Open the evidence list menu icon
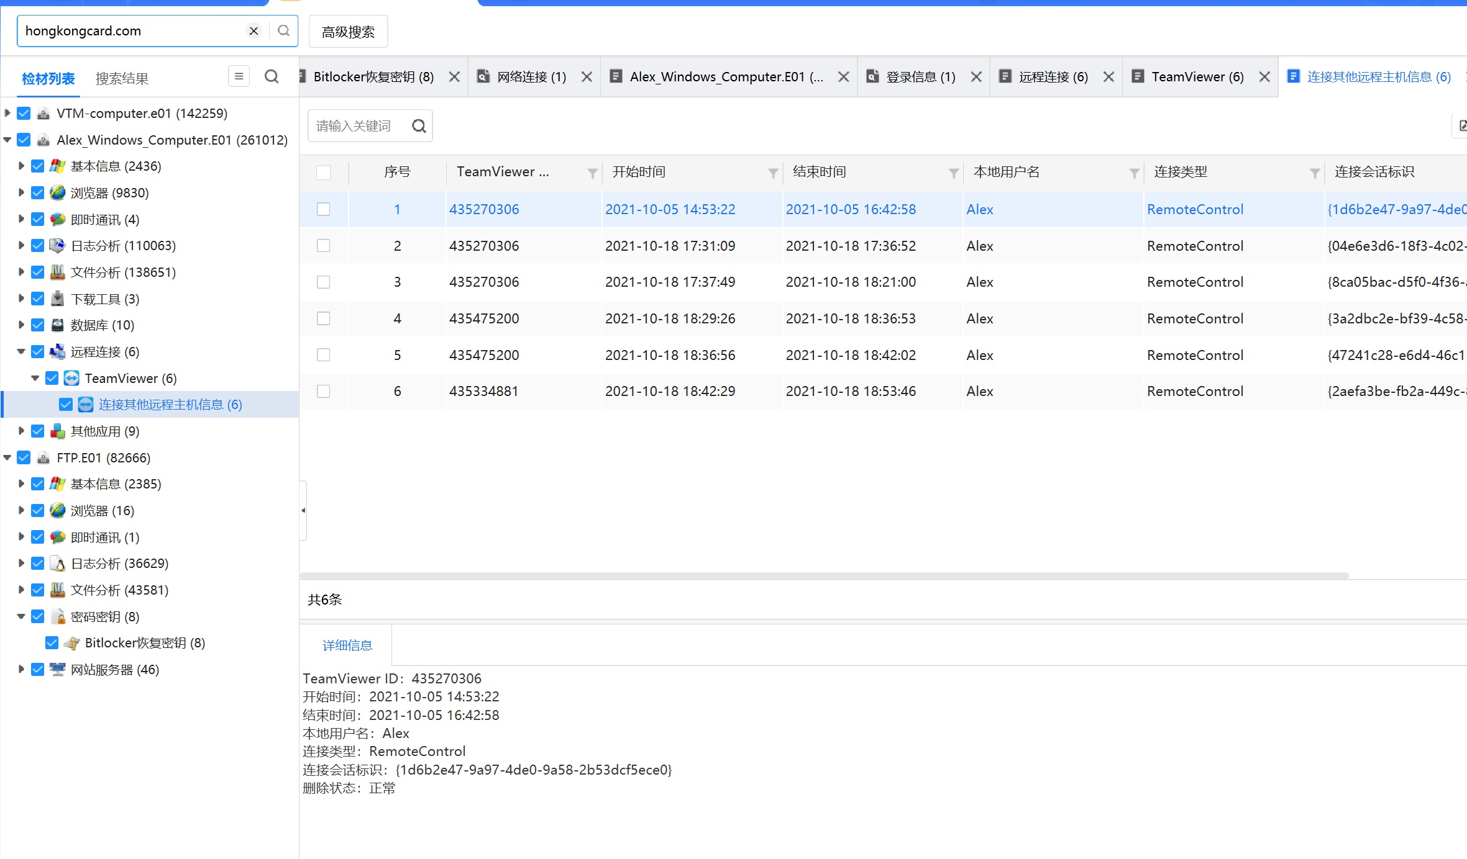This screenshot has height=859, width=1467. (x=239, y=76)
